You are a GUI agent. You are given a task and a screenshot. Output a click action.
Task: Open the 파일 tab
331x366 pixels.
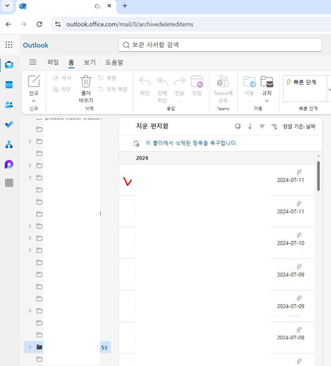click(x=53, y=62)
